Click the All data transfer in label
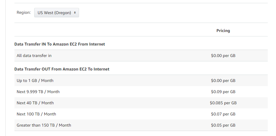The width and height of the screenshot is (276, 136). [34, 55]
